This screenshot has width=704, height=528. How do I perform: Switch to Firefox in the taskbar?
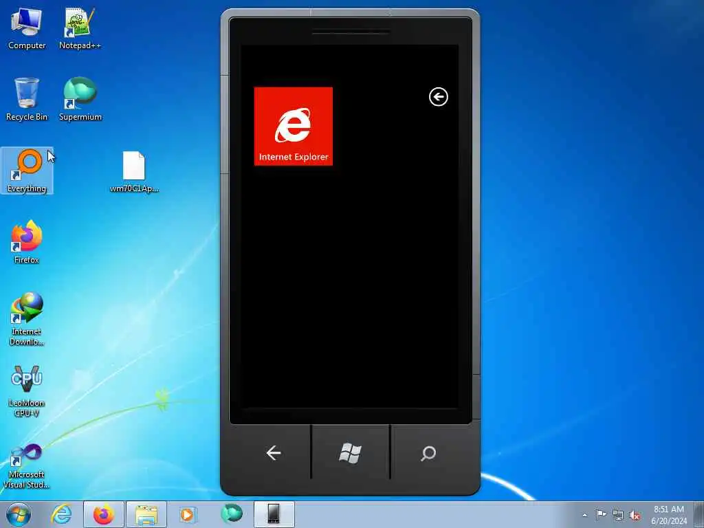(x=103, y=514)
